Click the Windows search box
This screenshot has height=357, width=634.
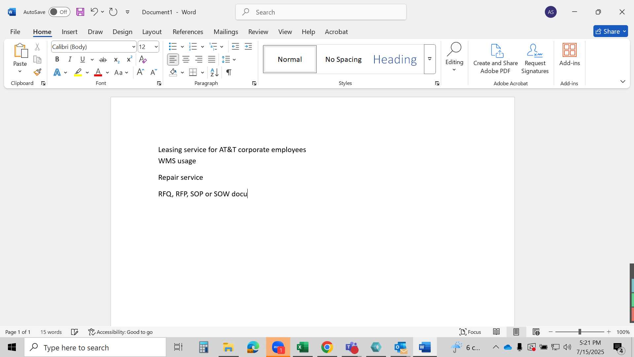[x=95, y=347]
